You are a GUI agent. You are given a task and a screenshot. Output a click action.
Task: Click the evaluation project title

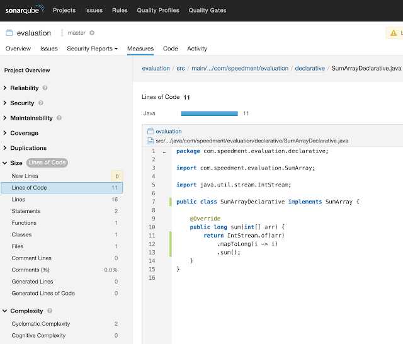point(34,33)
